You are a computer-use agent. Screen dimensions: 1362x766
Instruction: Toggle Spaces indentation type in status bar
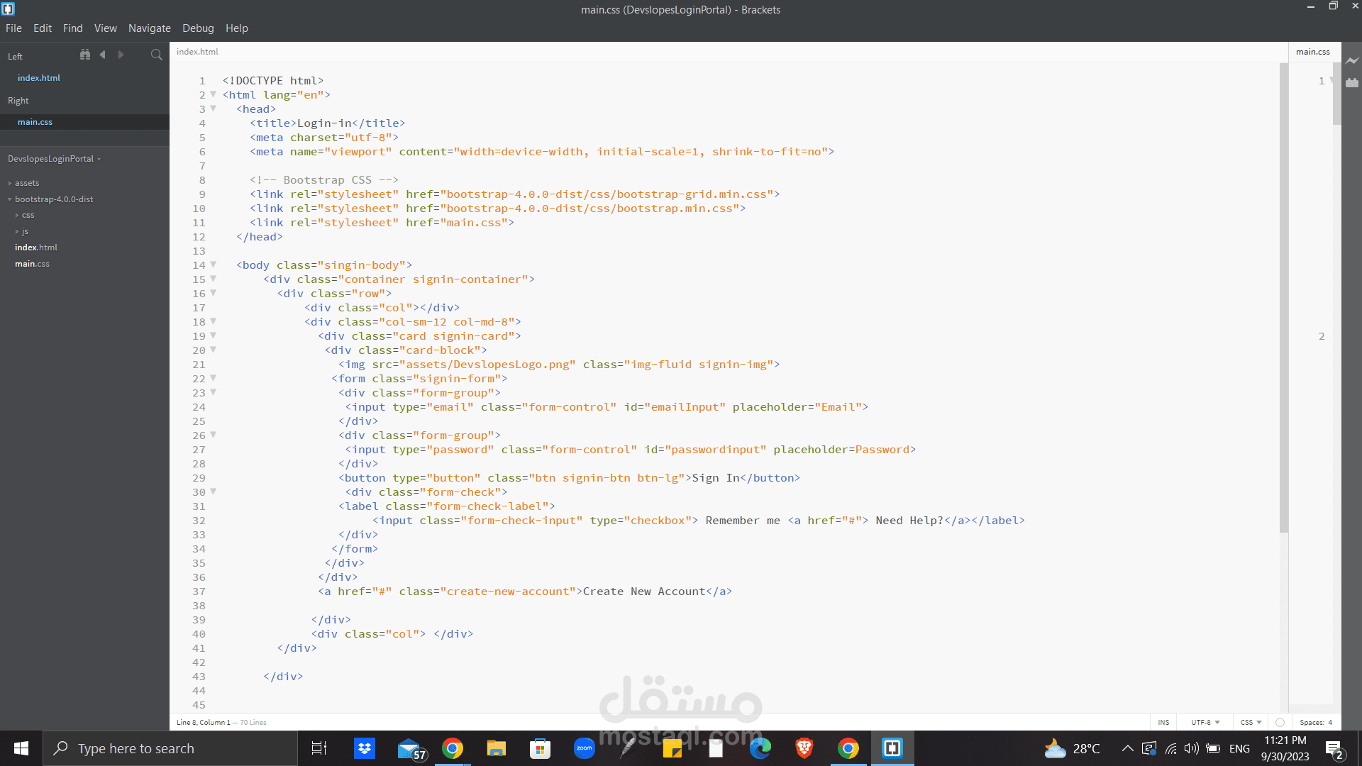[x=1311, y=722]
